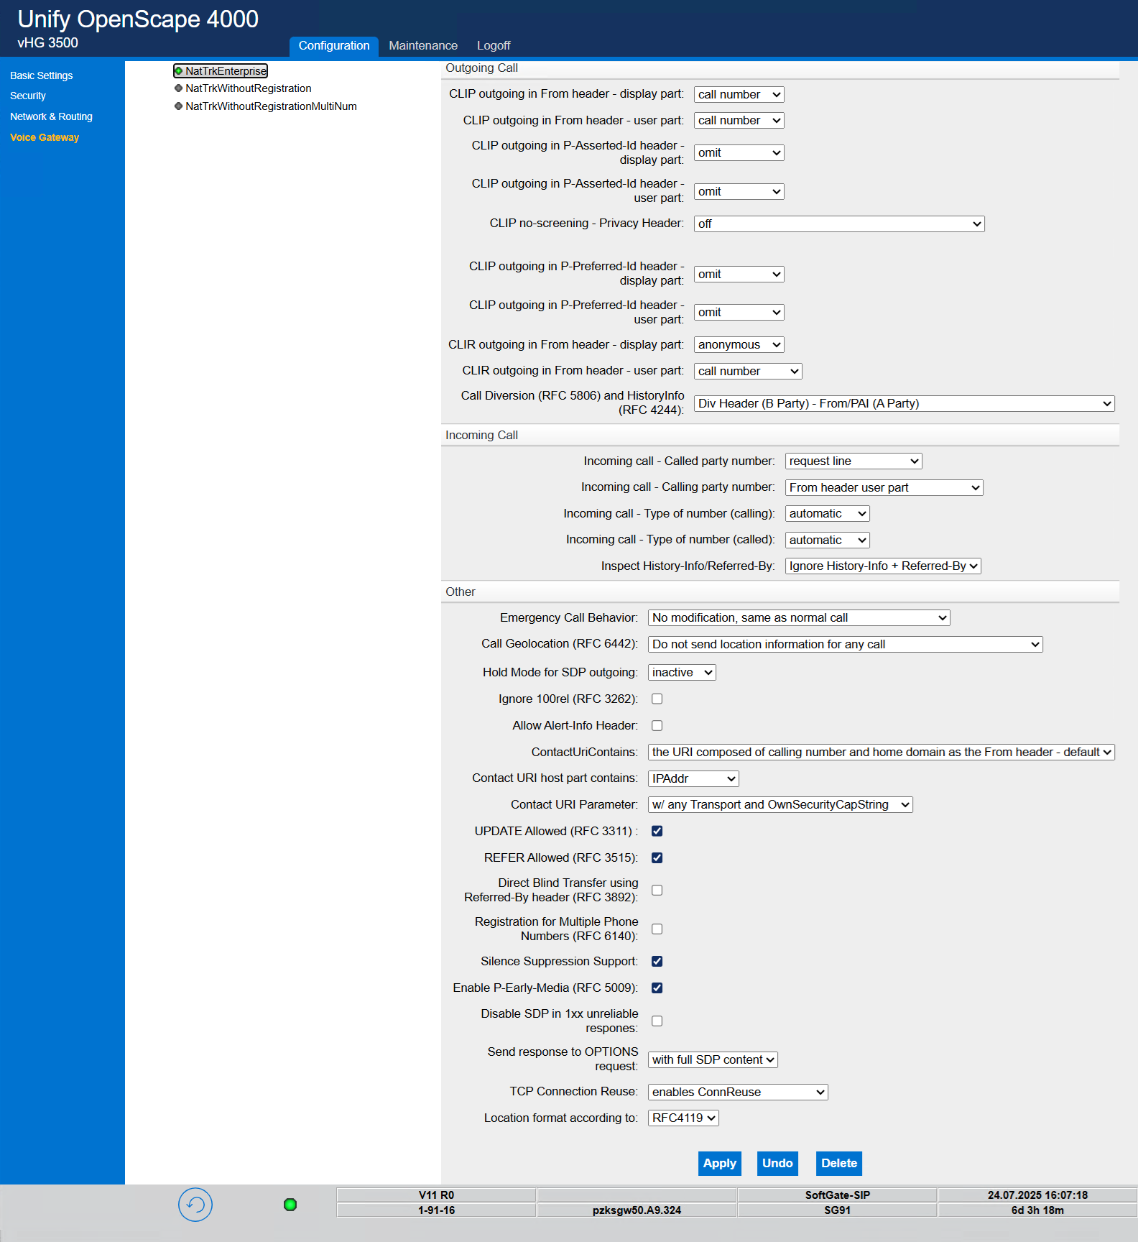Toggle Enable P-Early-Media (RFC 5009) checkbox
1138x1242 pixels.
(x=657, y=988)
